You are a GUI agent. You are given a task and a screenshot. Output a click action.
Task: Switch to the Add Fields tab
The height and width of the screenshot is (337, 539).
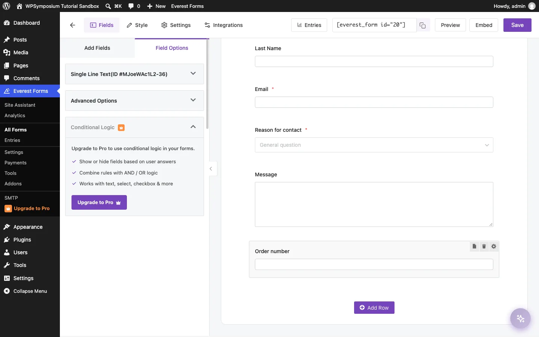[97, 48]
